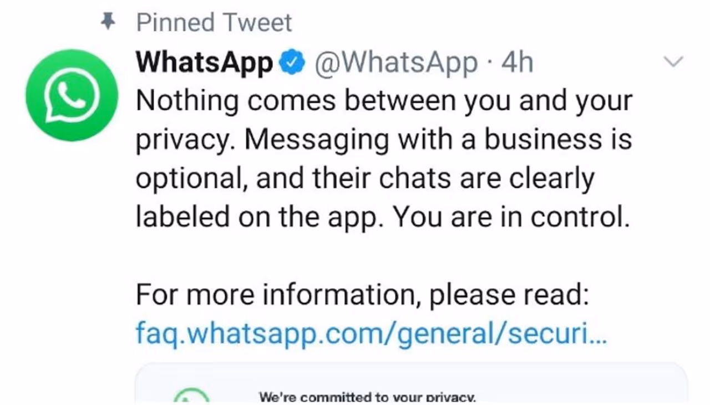Expand the tweet options chevron
Screen dimensions: 710x405
coord(673,62)
